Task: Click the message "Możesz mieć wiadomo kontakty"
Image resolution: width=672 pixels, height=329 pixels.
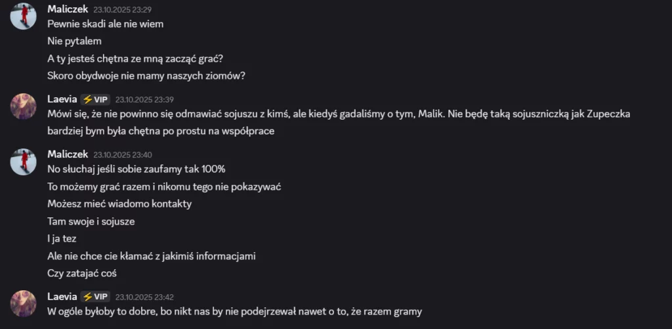Action: (119, 204)
